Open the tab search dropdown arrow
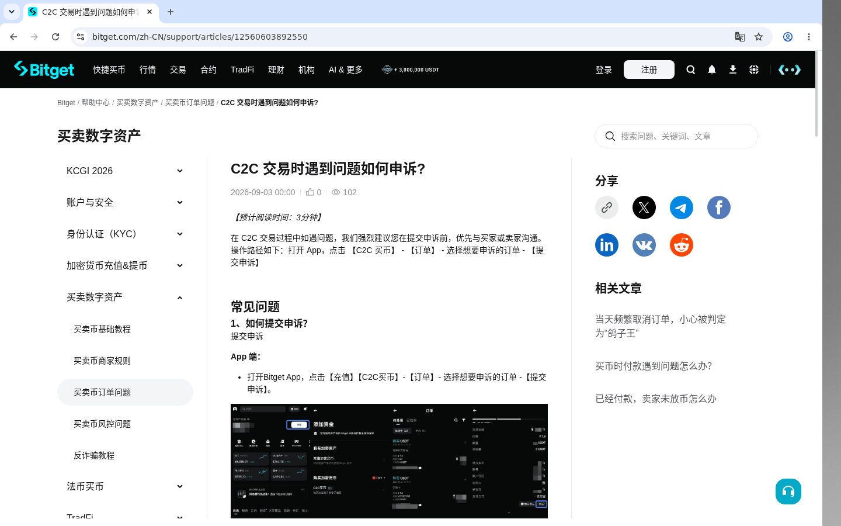 12,12
